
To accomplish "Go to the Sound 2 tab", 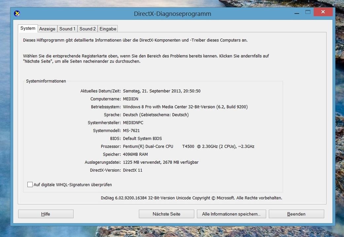I will pyautogui.click(x=87, y=29).
